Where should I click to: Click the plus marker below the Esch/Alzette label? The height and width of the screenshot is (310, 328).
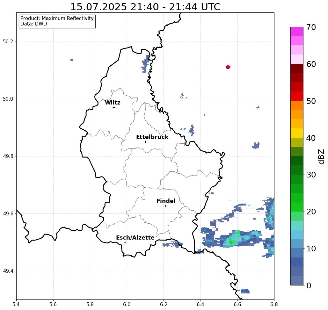tap(125, 242)
